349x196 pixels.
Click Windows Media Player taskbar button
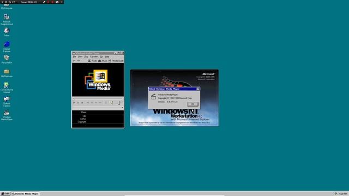(26, 194)
